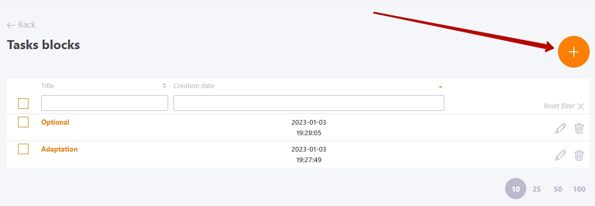Edit the Optional tasks block
The height and width of the screenshot is (206, 595).
pos(561,128)
